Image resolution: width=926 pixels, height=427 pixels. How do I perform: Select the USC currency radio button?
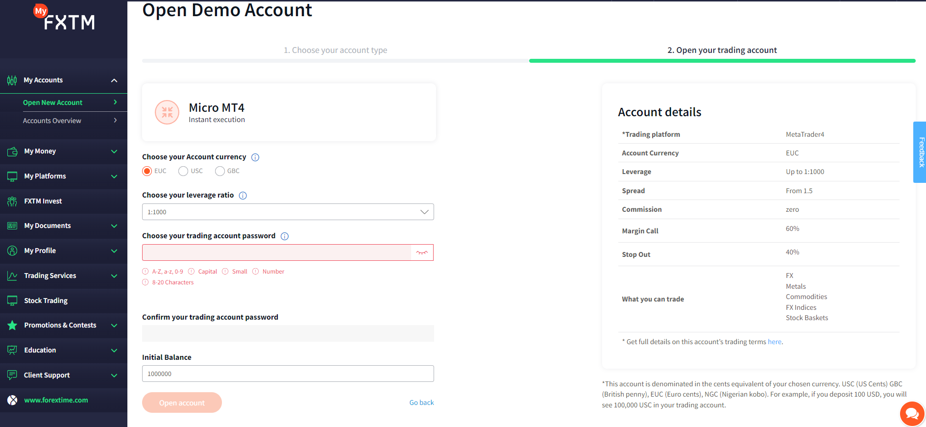click(183, 171)
